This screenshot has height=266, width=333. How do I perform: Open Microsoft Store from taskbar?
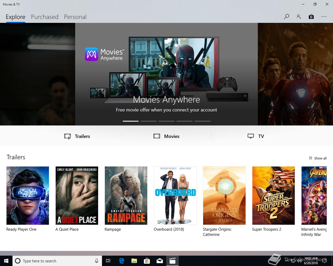pos(147,261)
